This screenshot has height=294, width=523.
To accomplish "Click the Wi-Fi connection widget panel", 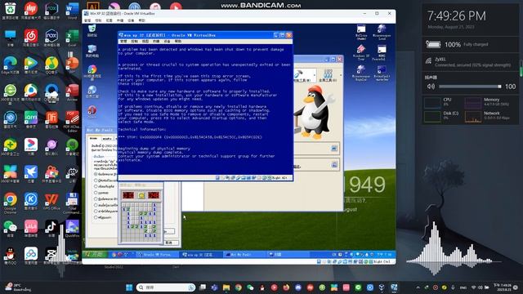I will coord(470,62).
